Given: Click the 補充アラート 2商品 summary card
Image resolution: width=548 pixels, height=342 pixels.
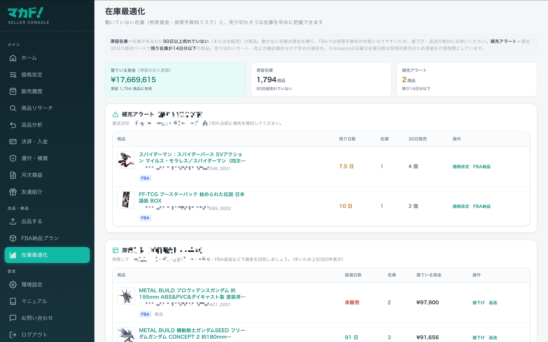Looking at the screenshot, I should pos(466,79).
